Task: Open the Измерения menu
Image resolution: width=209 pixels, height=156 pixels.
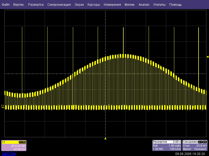Action: tap(112, 5)
